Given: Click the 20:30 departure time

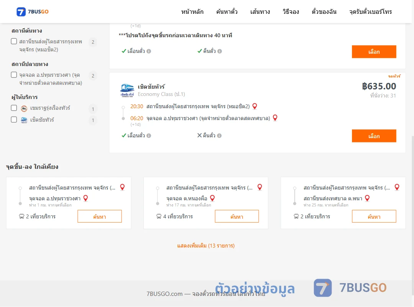Looking at the screenshot, I should 136,106.
